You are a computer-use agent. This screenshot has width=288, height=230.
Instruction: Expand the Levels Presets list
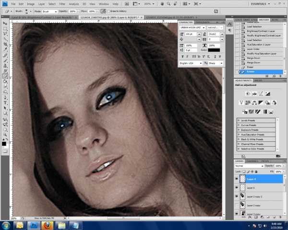[239, 120]
